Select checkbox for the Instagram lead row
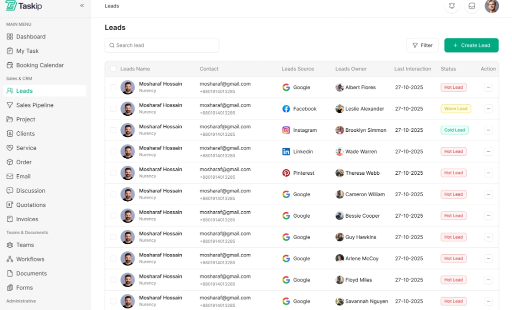 tap(113, 130)
